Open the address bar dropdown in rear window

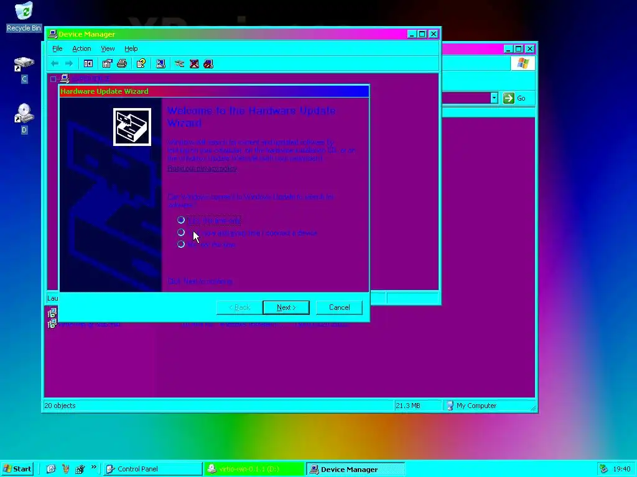click(494, 98)
